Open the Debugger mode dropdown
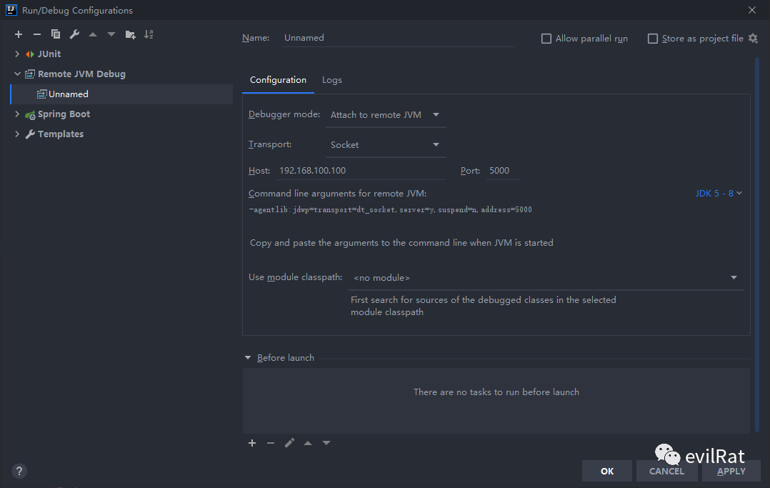This screenshot has width=770, height=488. coord(386,115)
